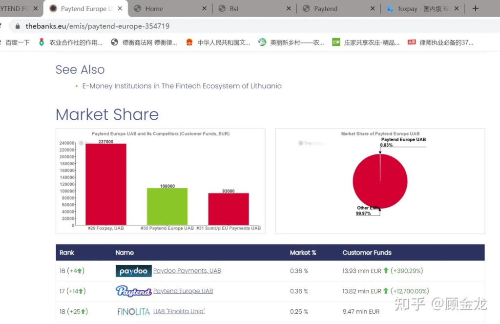This screenshot has width=500, height=324.
Task: Close the foxpay tab
Action: [x=457, y=9]
